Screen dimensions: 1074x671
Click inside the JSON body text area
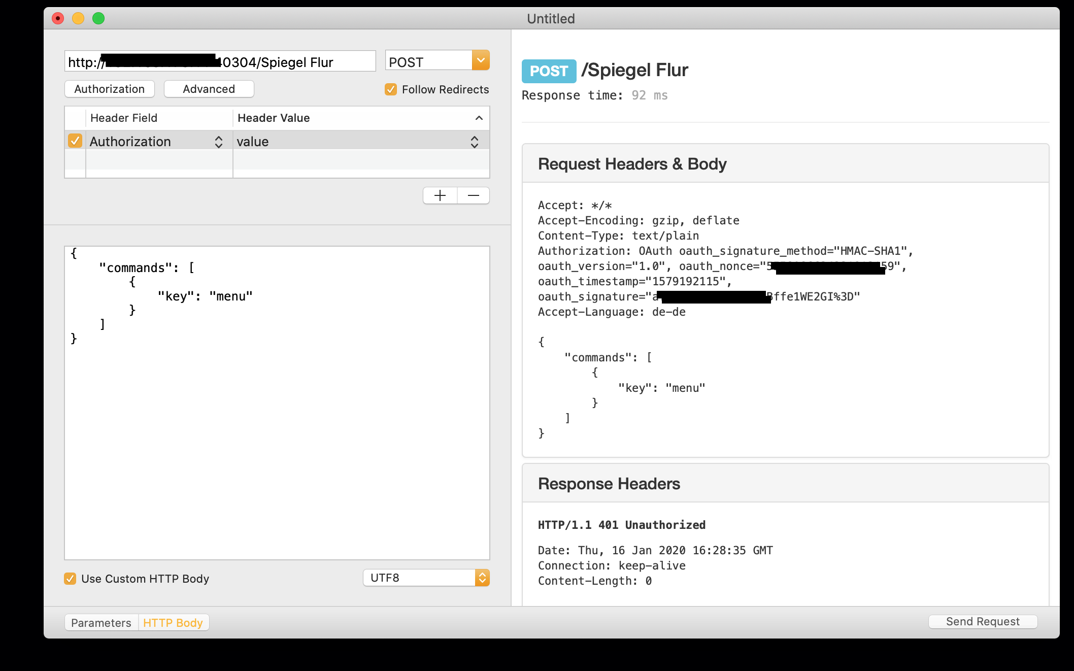[277, 431]
